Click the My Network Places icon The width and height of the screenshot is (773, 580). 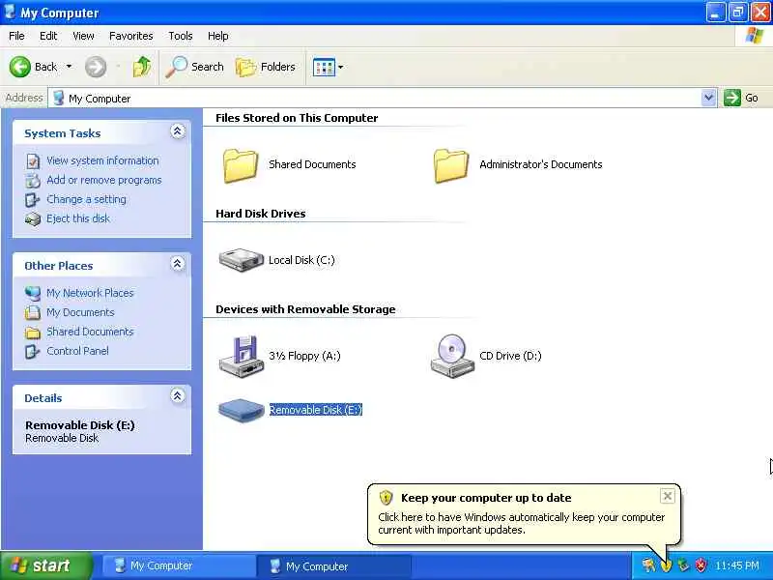pos(33,294)
